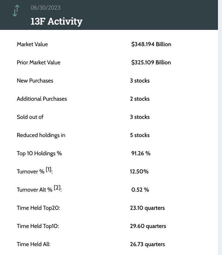Open the footnote [2] link beside Turnover Alt %

tap(57, 188)
